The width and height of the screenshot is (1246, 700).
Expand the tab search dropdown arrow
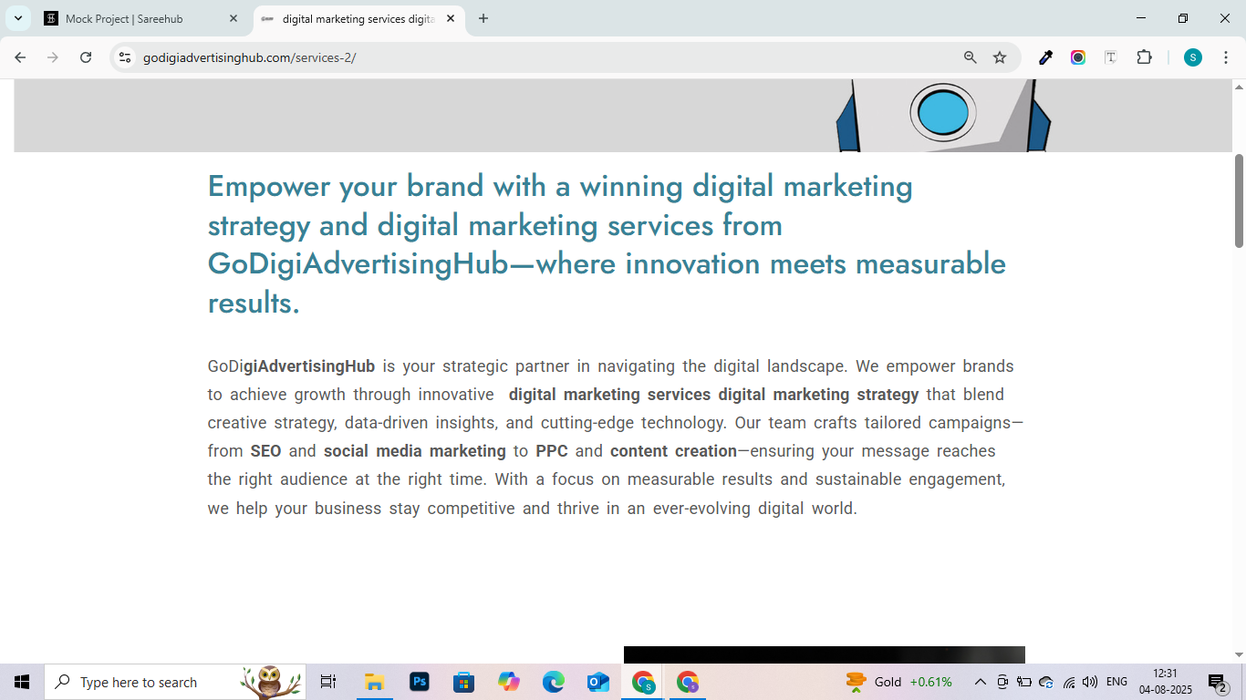(17, 18)
